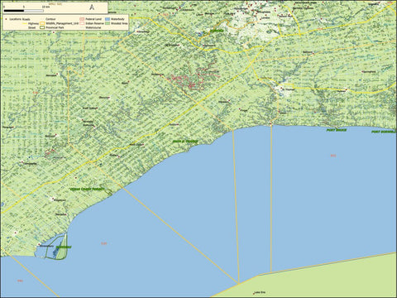Click the green park label near the 'Ridgetown' town label
Viewport: 397px width, 298px height.
coord(87,190)
